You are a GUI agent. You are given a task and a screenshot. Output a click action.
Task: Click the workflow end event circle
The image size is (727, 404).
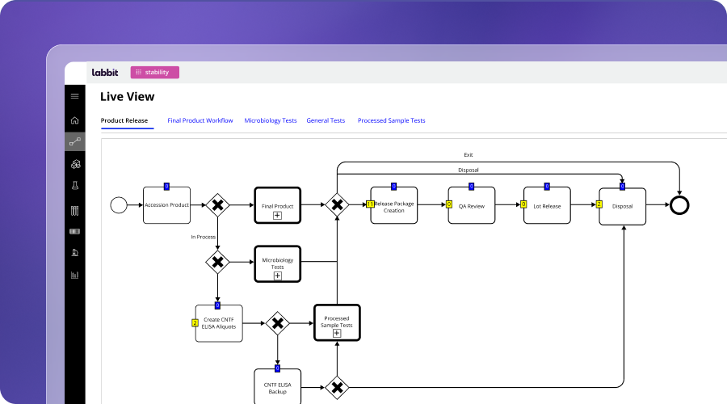click(679, 205)
